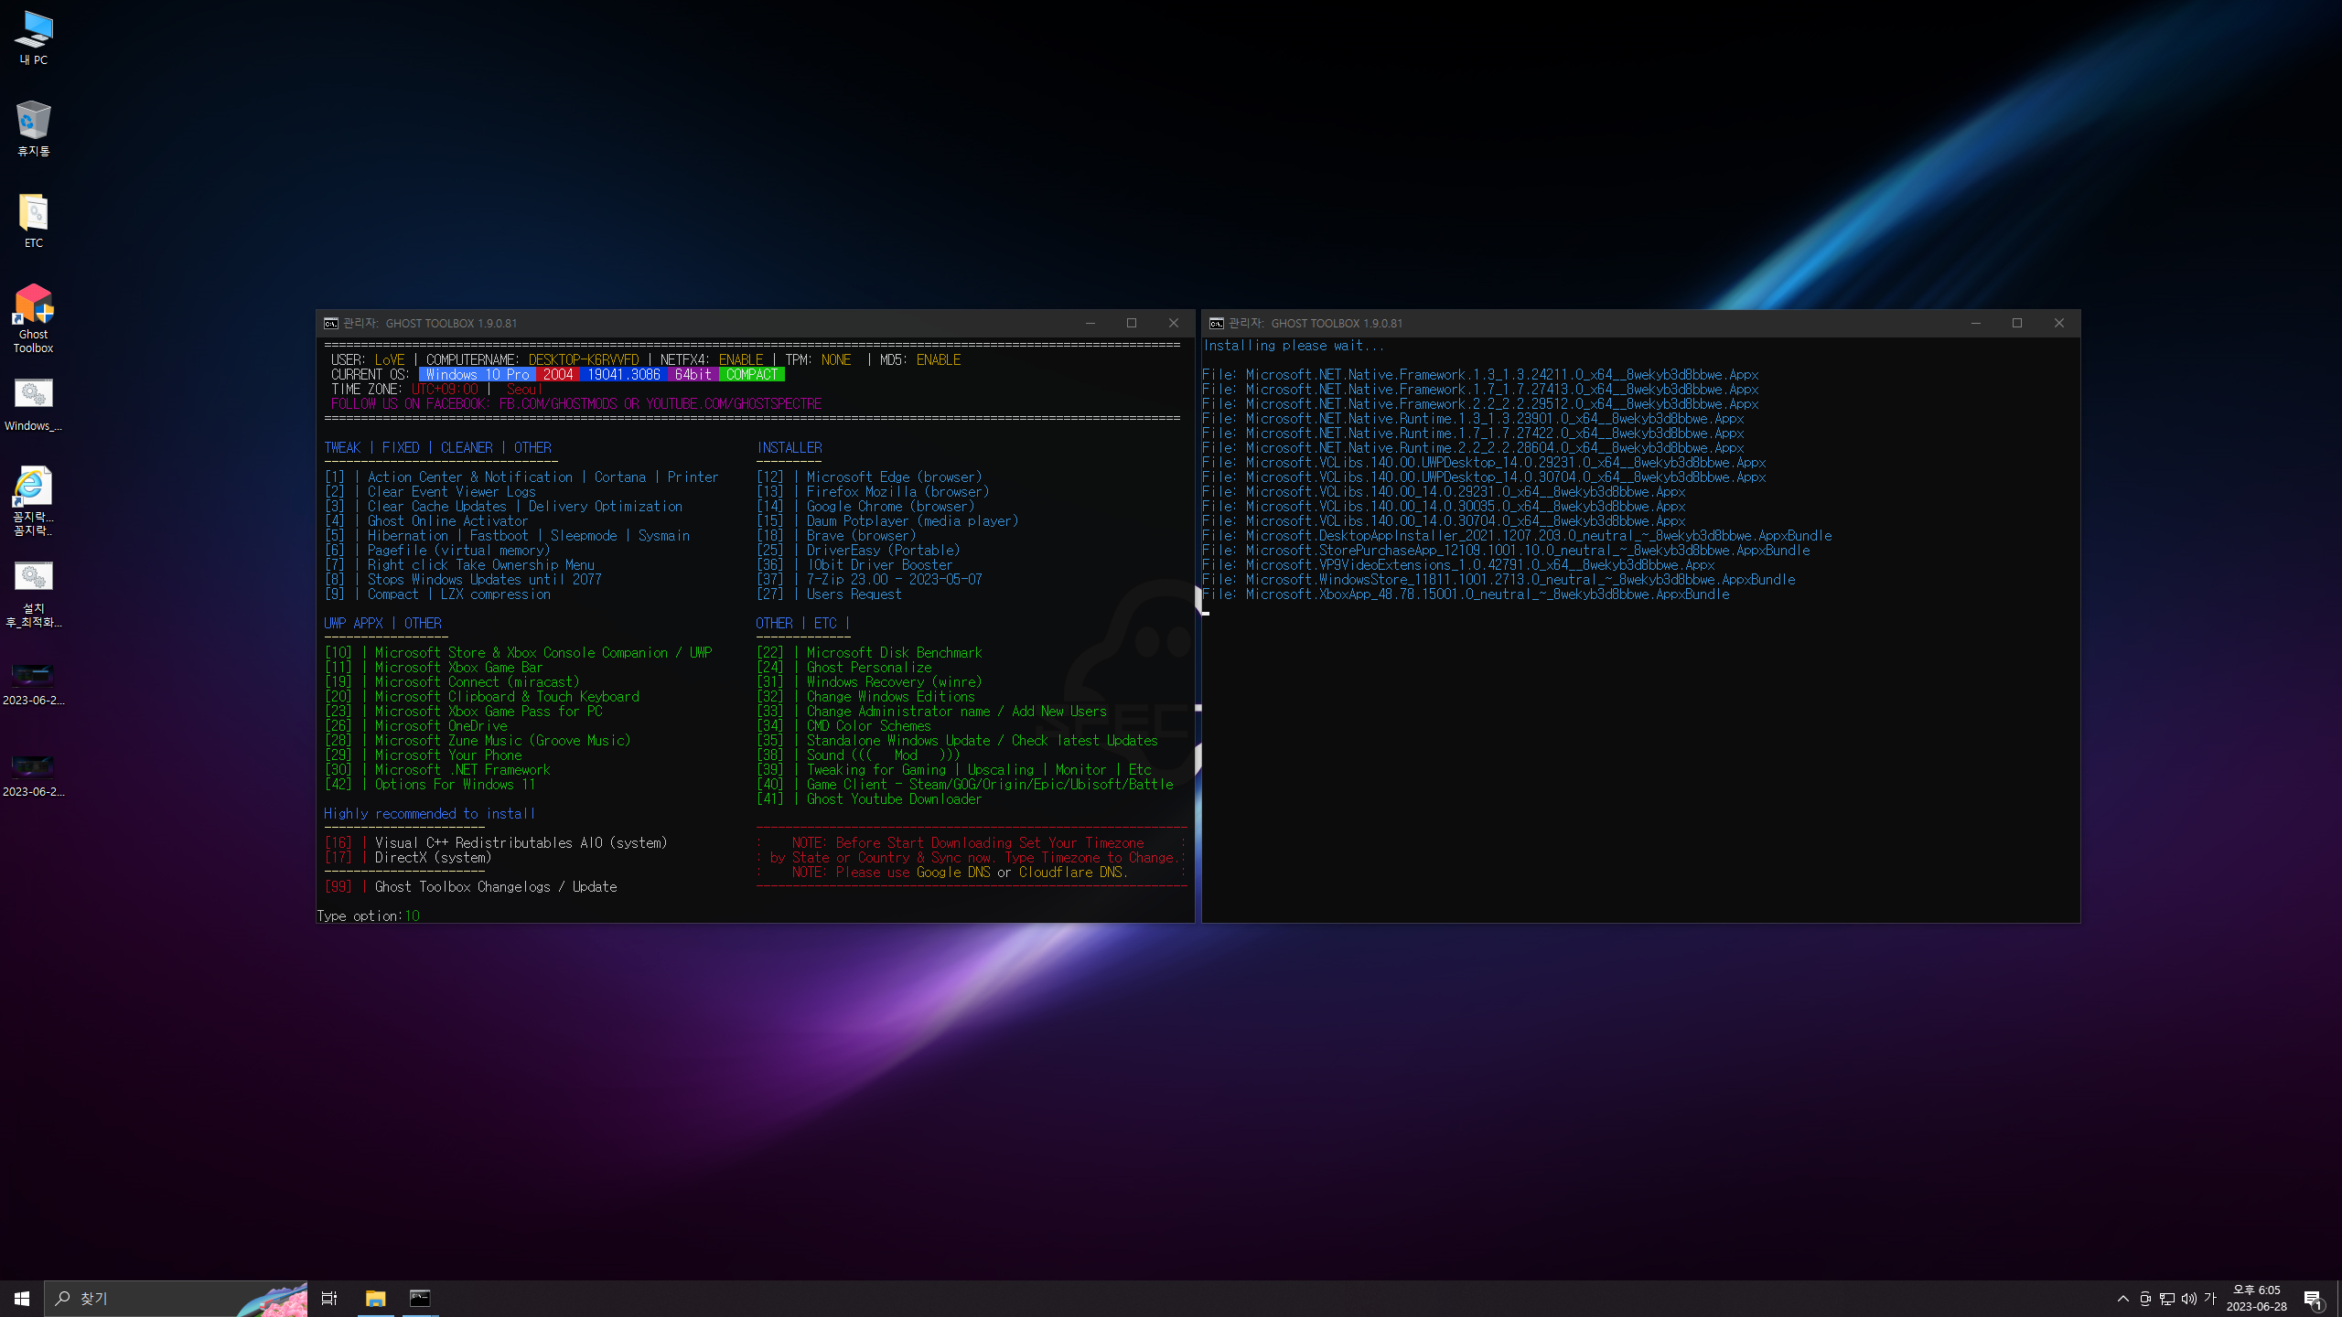
Task: Click the taskbar clock and date
Action: click(x=2256, y=1298)
